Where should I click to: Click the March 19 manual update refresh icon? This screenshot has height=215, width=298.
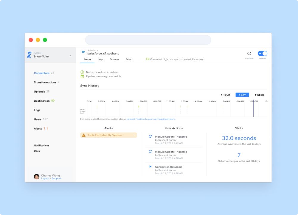(150, 136)
